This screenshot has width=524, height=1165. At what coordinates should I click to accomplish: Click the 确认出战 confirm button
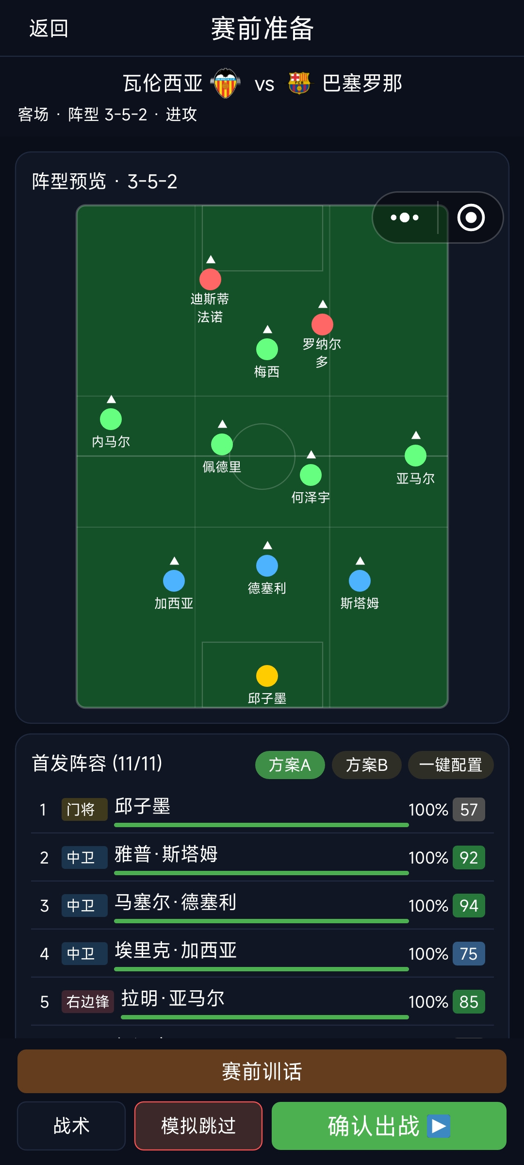pyautogui.click(x=389, y=1126)
